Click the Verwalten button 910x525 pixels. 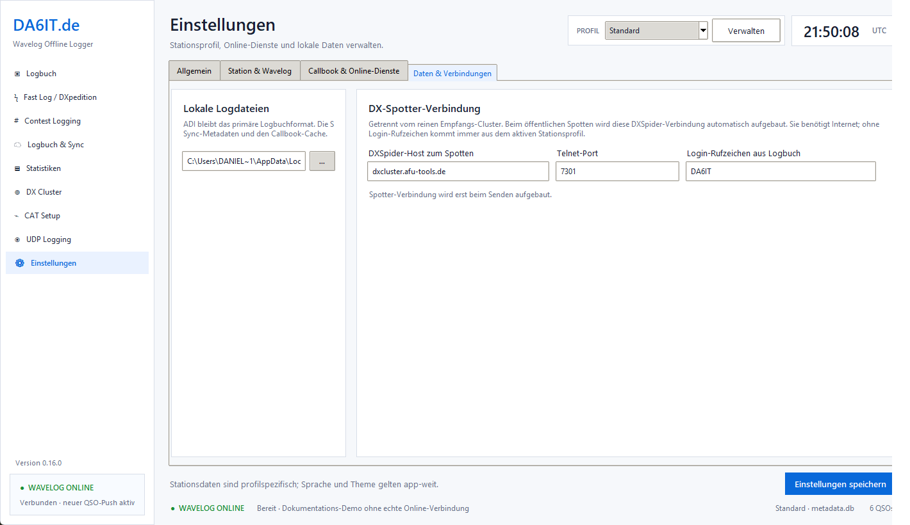tap(746, 31)
